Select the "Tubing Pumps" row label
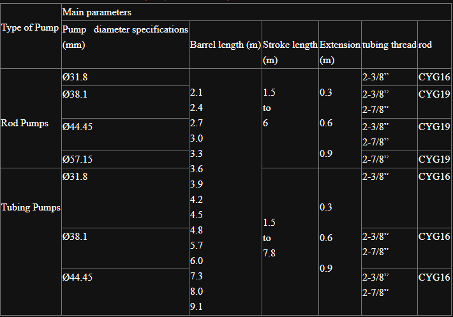Screen dimensions: 453x317 click(31, 208)
